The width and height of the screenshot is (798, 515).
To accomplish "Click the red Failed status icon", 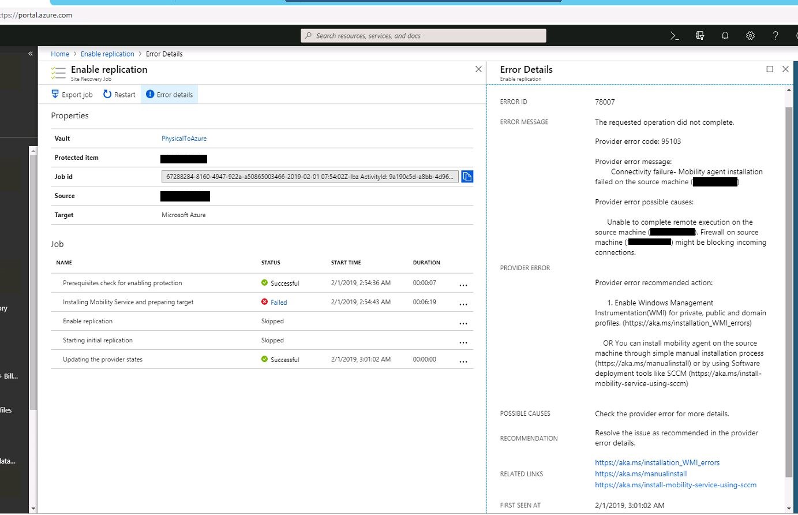I will 264,302.
